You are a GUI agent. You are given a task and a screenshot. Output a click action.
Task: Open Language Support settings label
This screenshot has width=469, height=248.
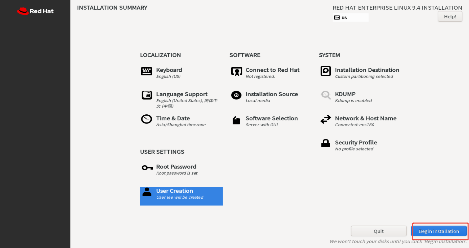point(182,94)
